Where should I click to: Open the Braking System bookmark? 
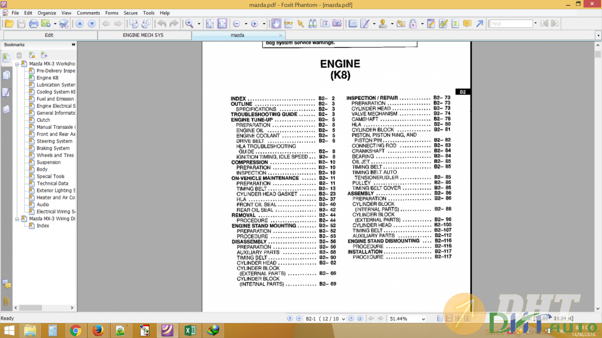tap(53, 148)
